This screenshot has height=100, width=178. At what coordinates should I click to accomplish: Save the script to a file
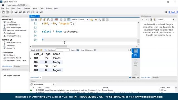click(36, 20)
